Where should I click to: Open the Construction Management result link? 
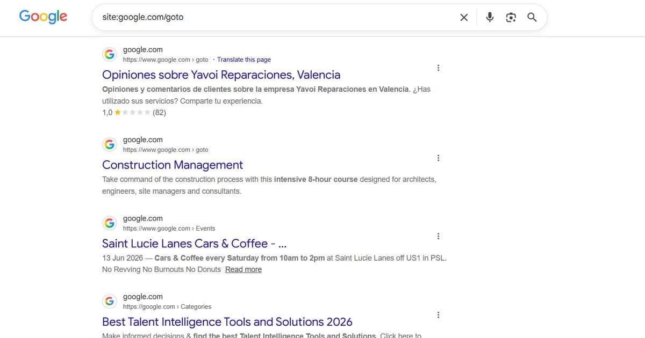pos(173,165)
